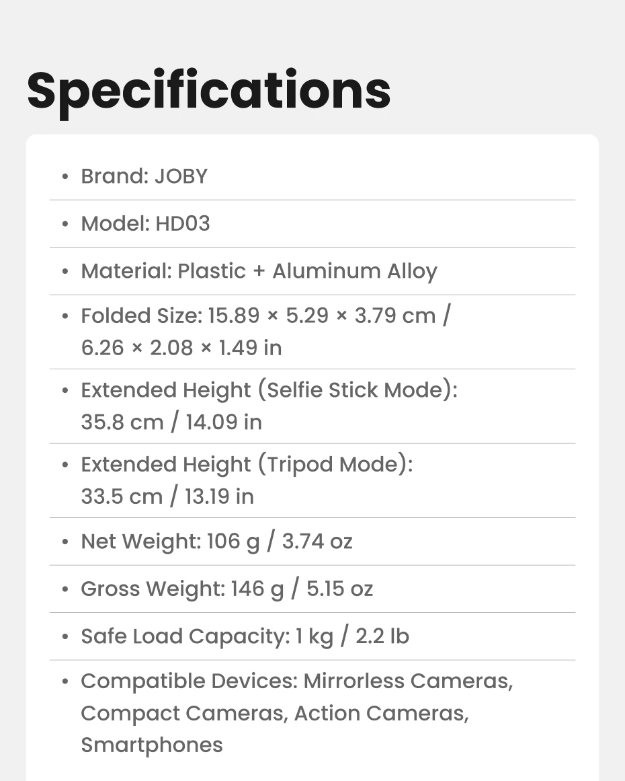Image resolution: width=625 pixels, height=781 pixels.
Task: Click the bullet beside Safe Load Capacity
Action: pyautogui.click(x=65, y=636)
